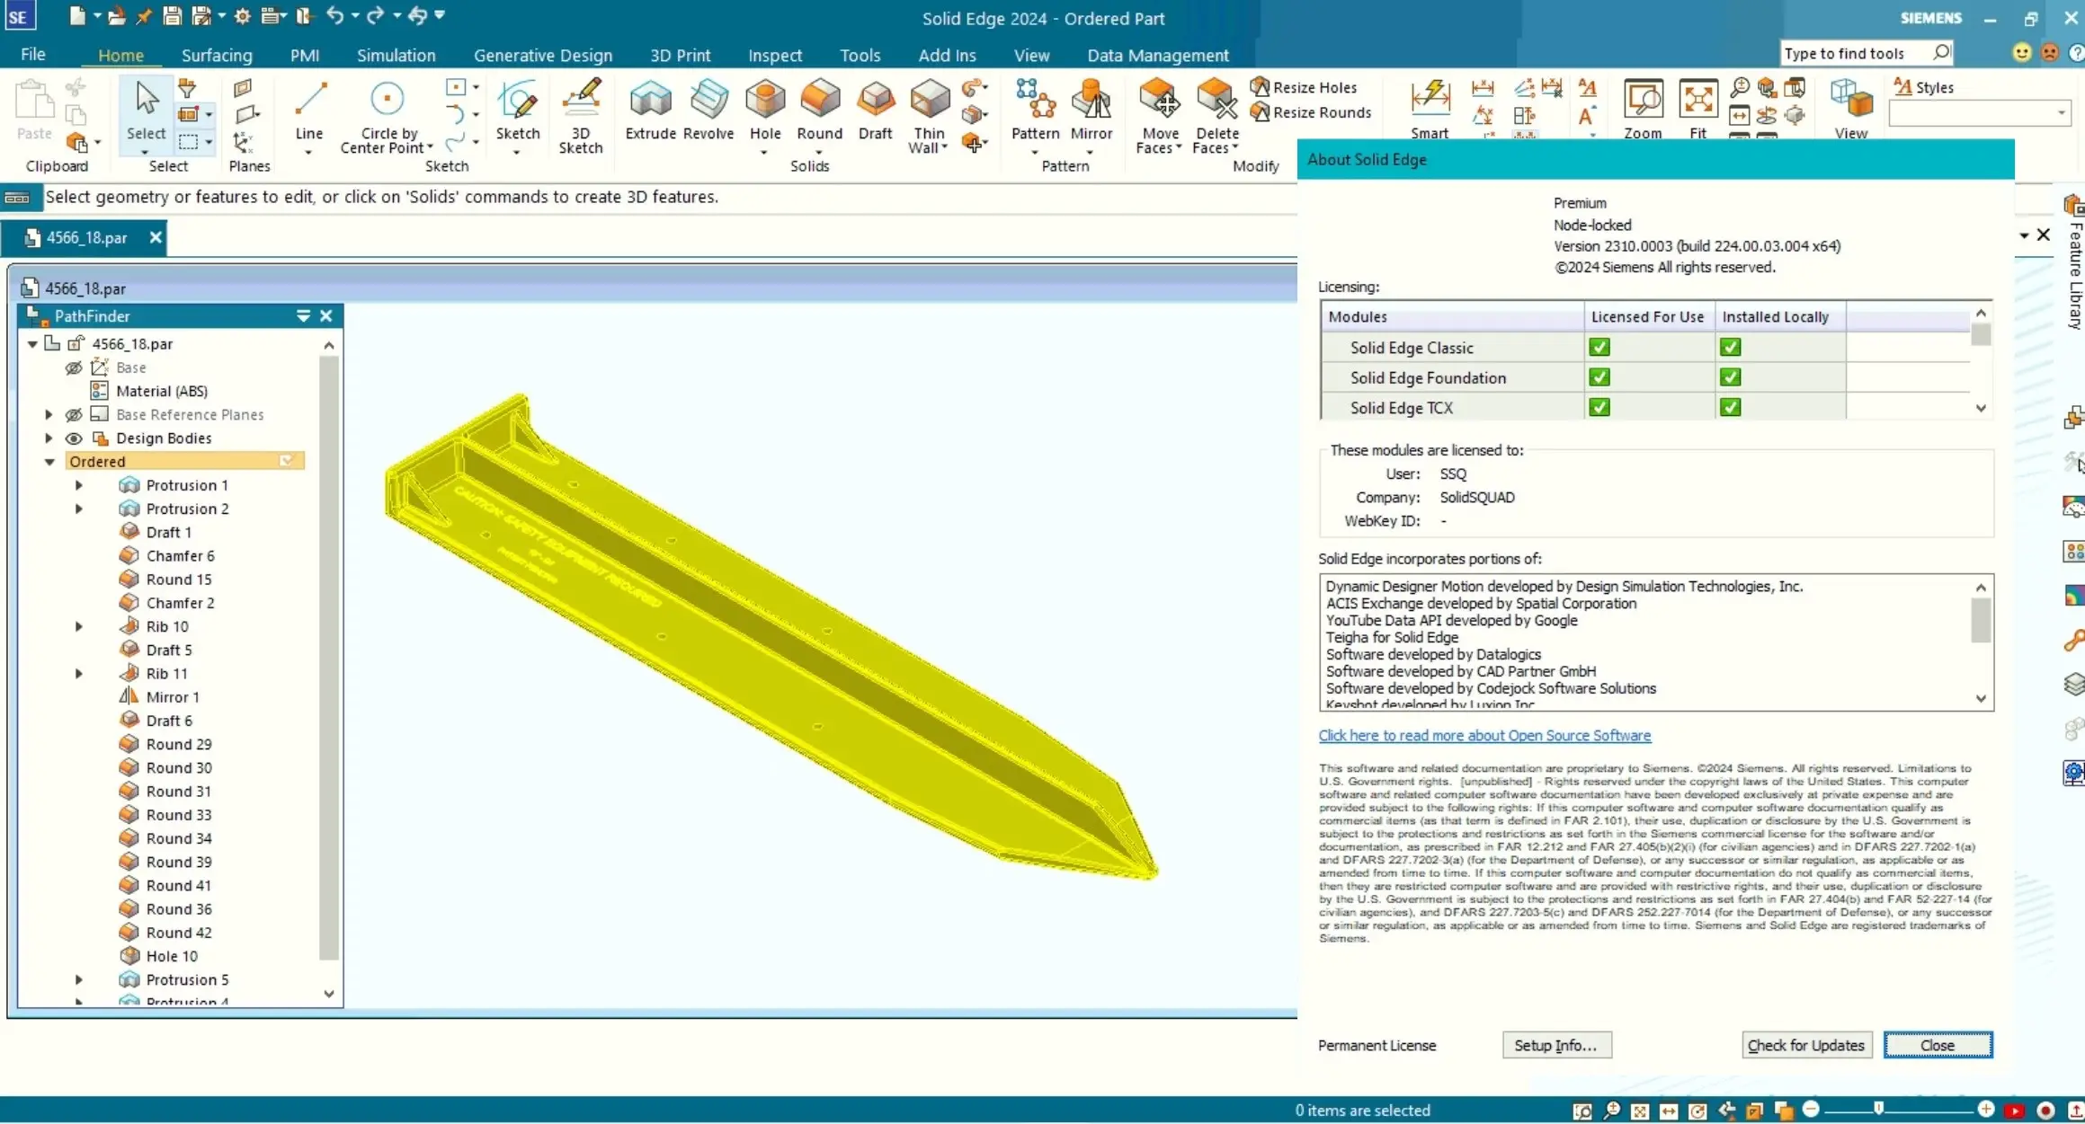Show the hidden Base Reference Planes
This screenshot has width=2085, height=1124.
pos(74,414)
